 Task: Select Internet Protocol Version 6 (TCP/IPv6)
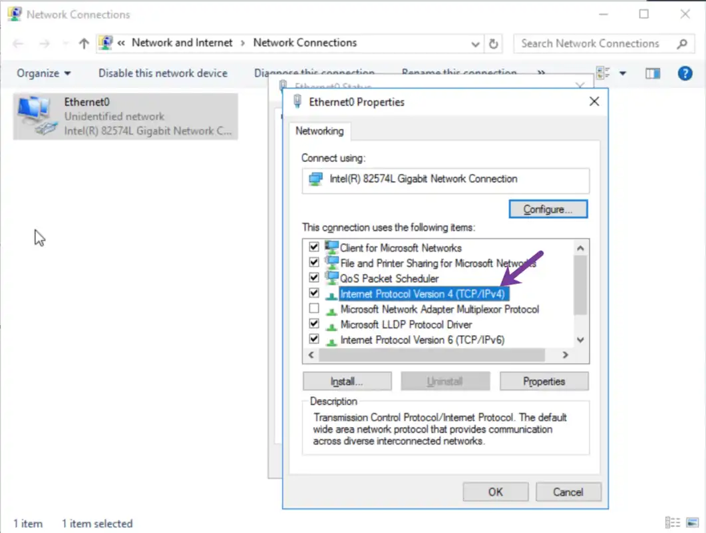[x=423, y=340]
